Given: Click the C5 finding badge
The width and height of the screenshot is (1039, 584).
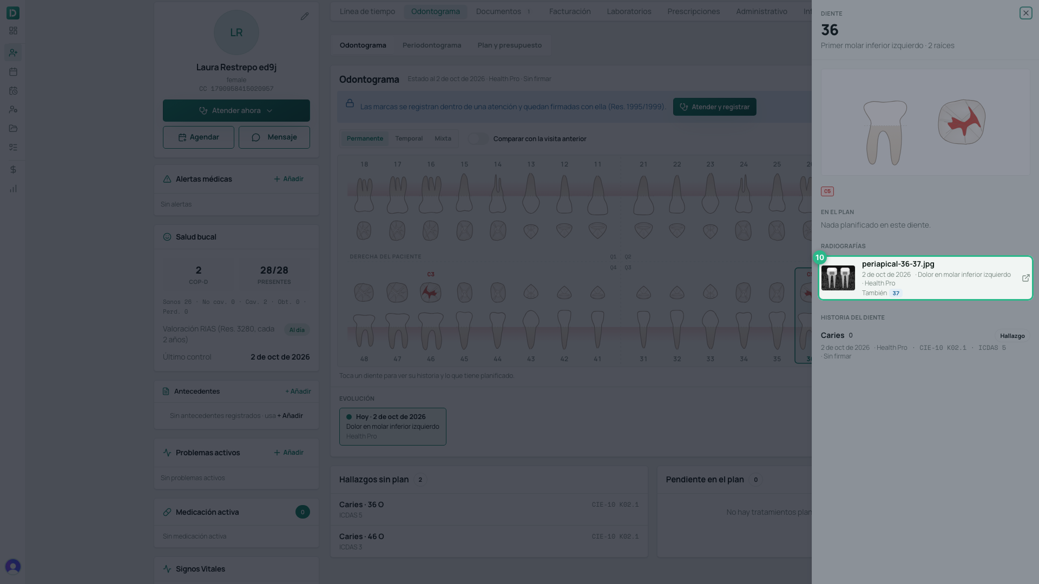Looking at the screenshot, I should click(827, 191).
